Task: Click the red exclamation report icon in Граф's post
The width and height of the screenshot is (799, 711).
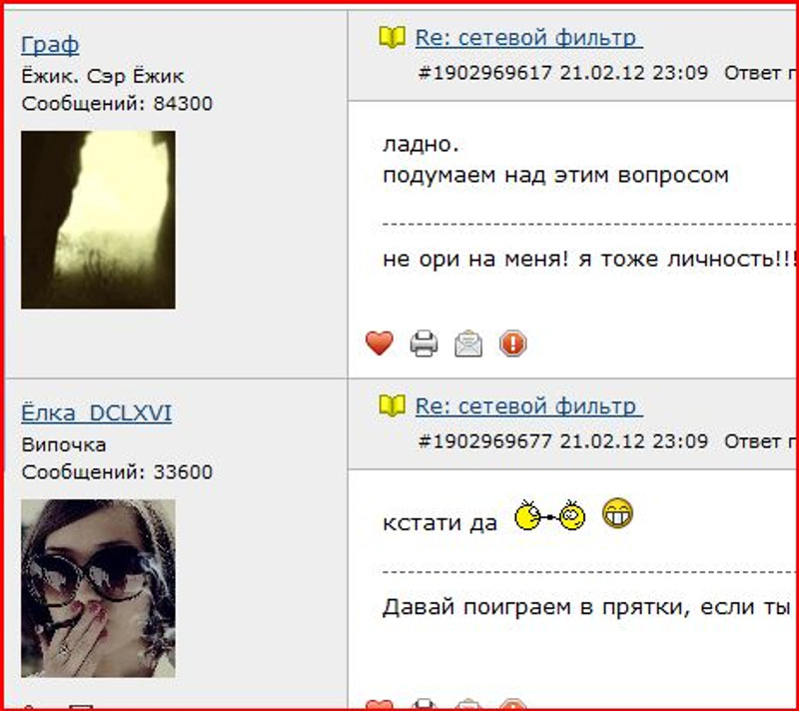Action: point(512,344)
